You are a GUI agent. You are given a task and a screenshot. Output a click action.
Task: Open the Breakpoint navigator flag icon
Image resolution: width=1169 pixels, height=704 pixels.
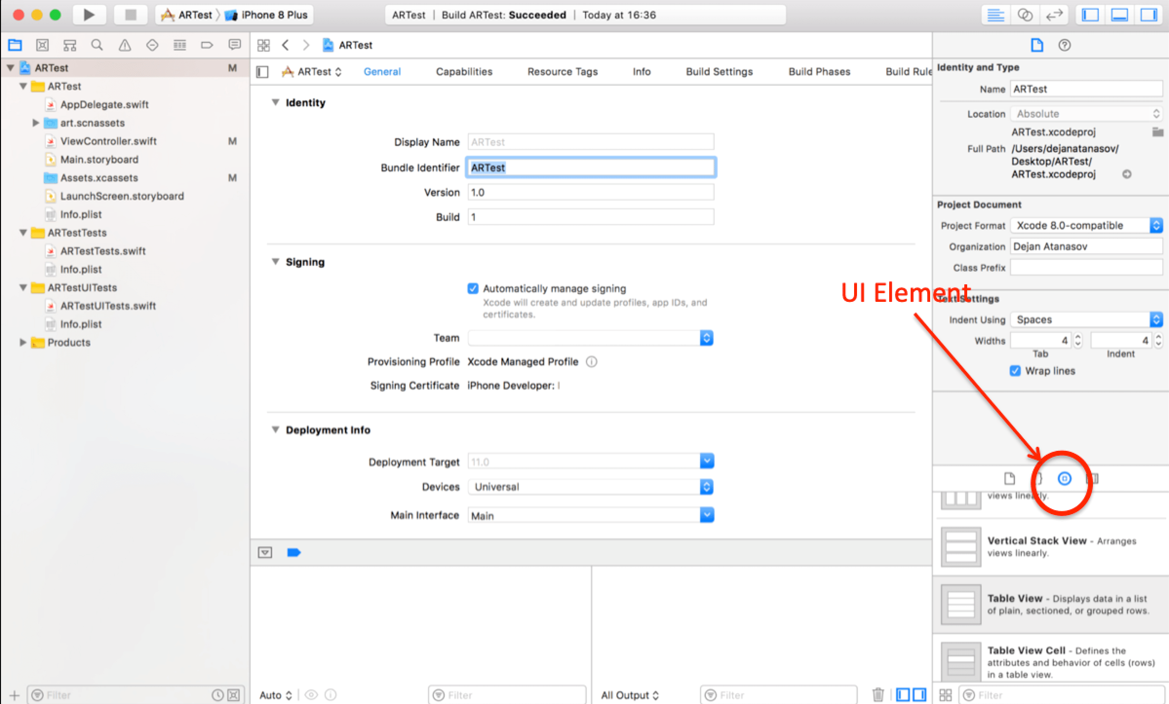[x=207, y=44]
